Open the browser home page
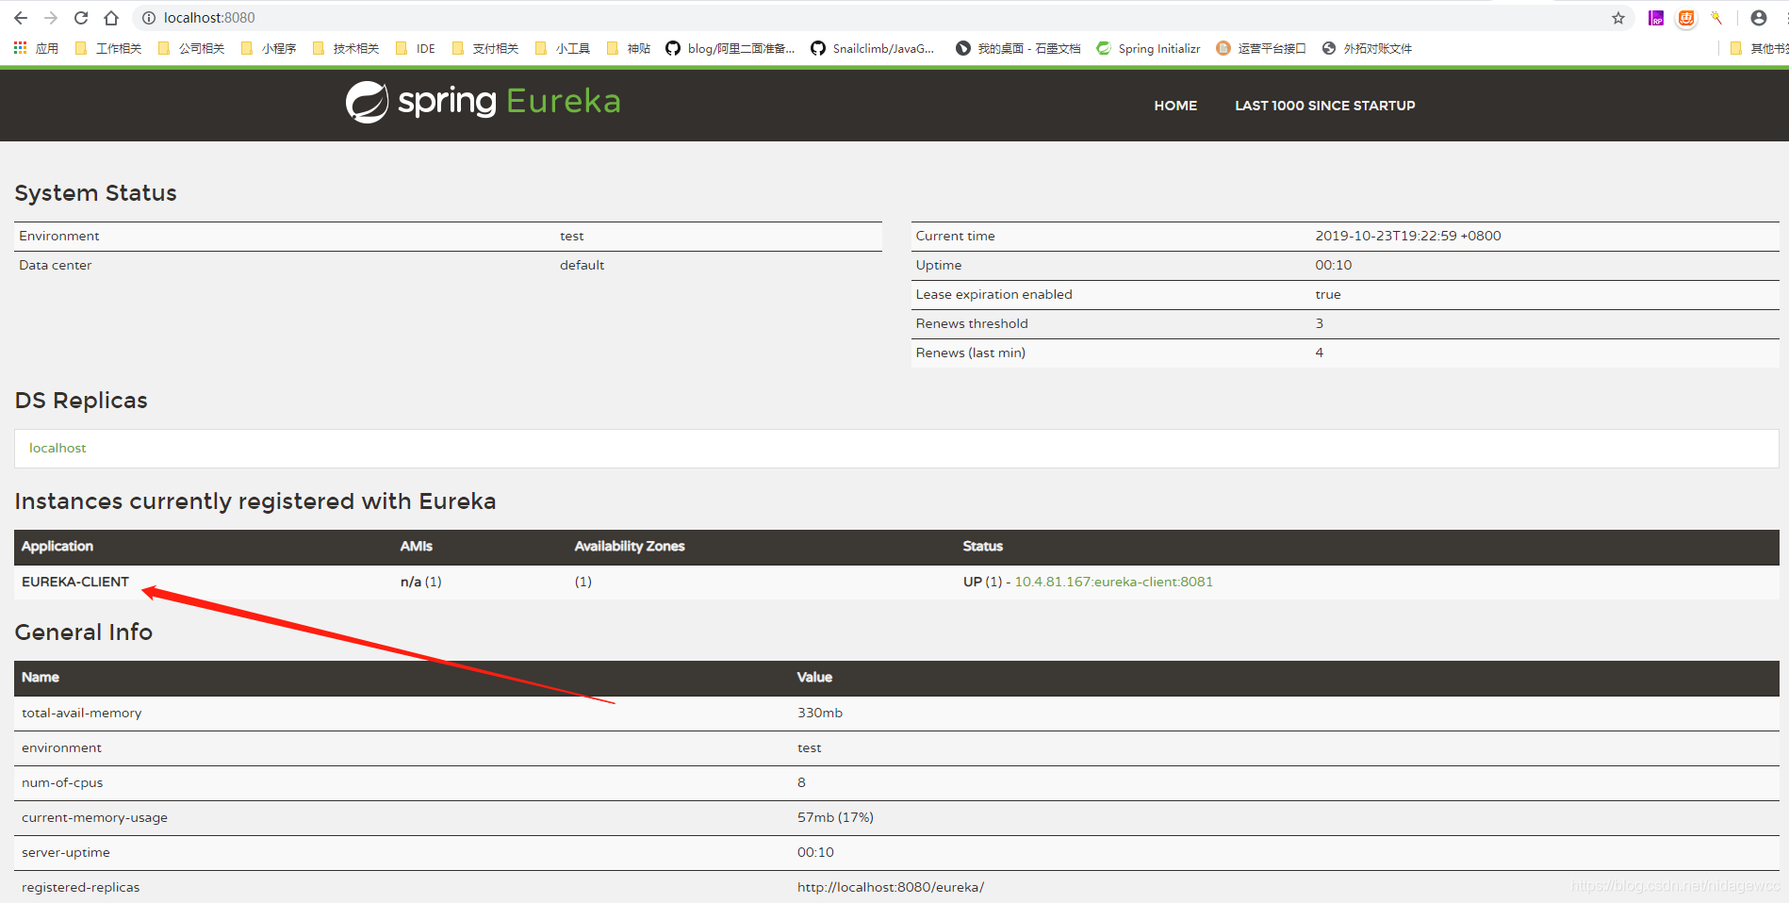The height and width of the screenshot is (903, 1789). point(111,18)
